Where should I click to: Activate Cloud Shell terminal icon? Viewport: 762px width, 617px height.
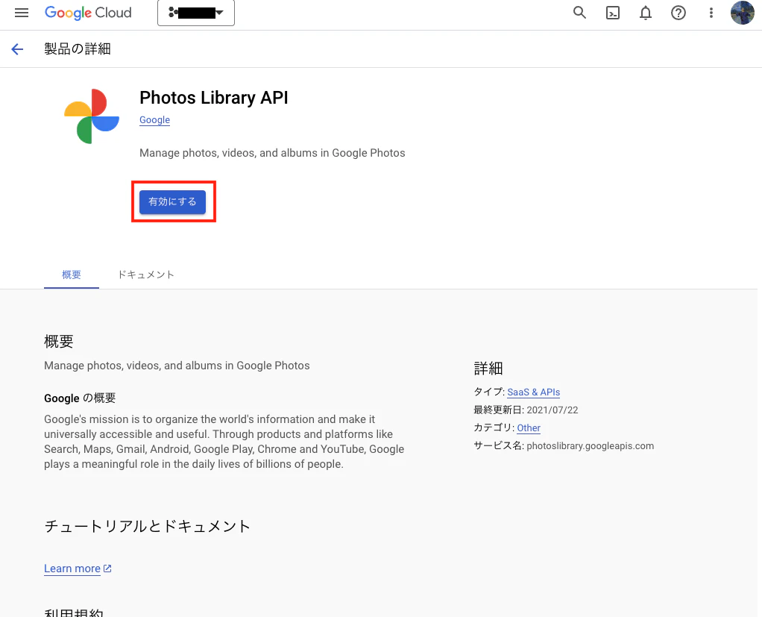click(613, 13)
